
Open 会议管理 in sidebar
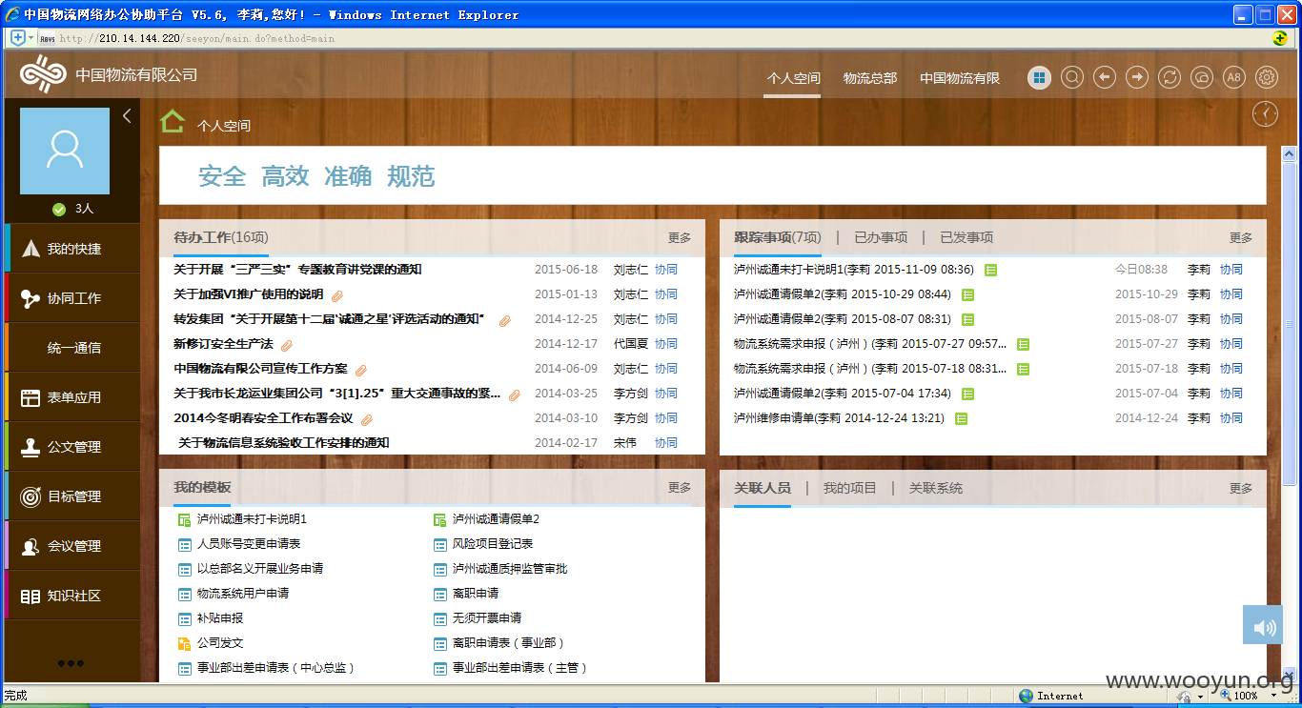pyautogui.click(x=72, y=546)
